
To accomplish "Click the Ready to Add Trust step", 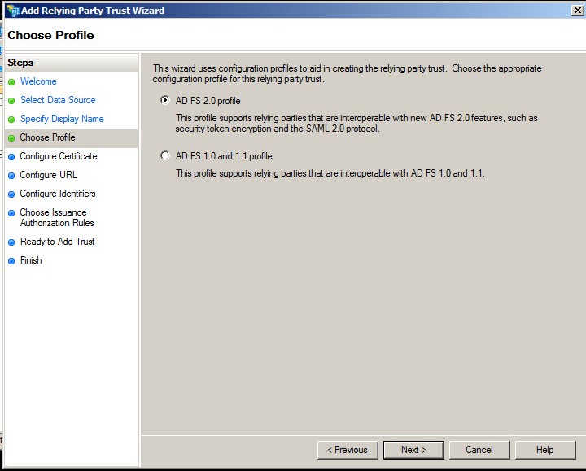I will coord(57,242).
